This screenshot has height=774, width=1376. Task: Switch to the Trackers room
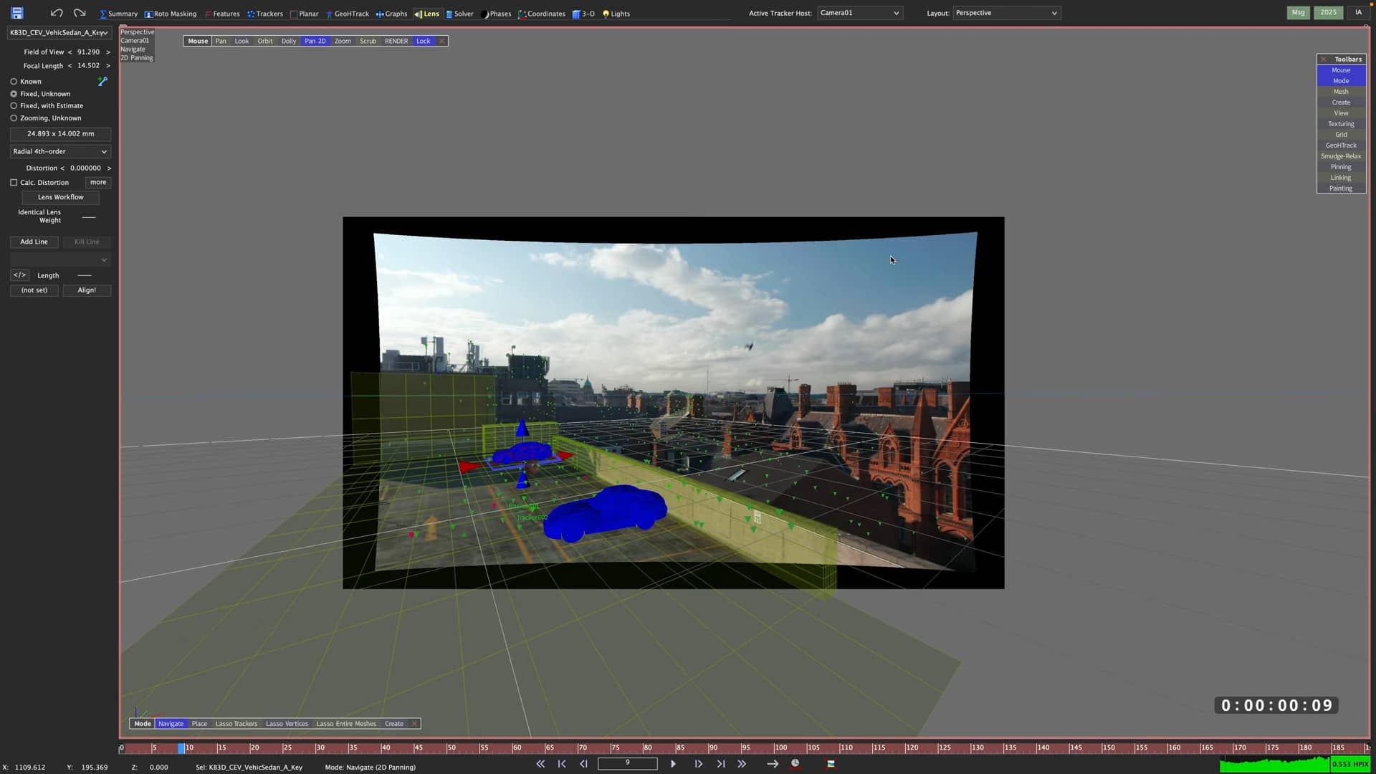[x=265, y=14]
